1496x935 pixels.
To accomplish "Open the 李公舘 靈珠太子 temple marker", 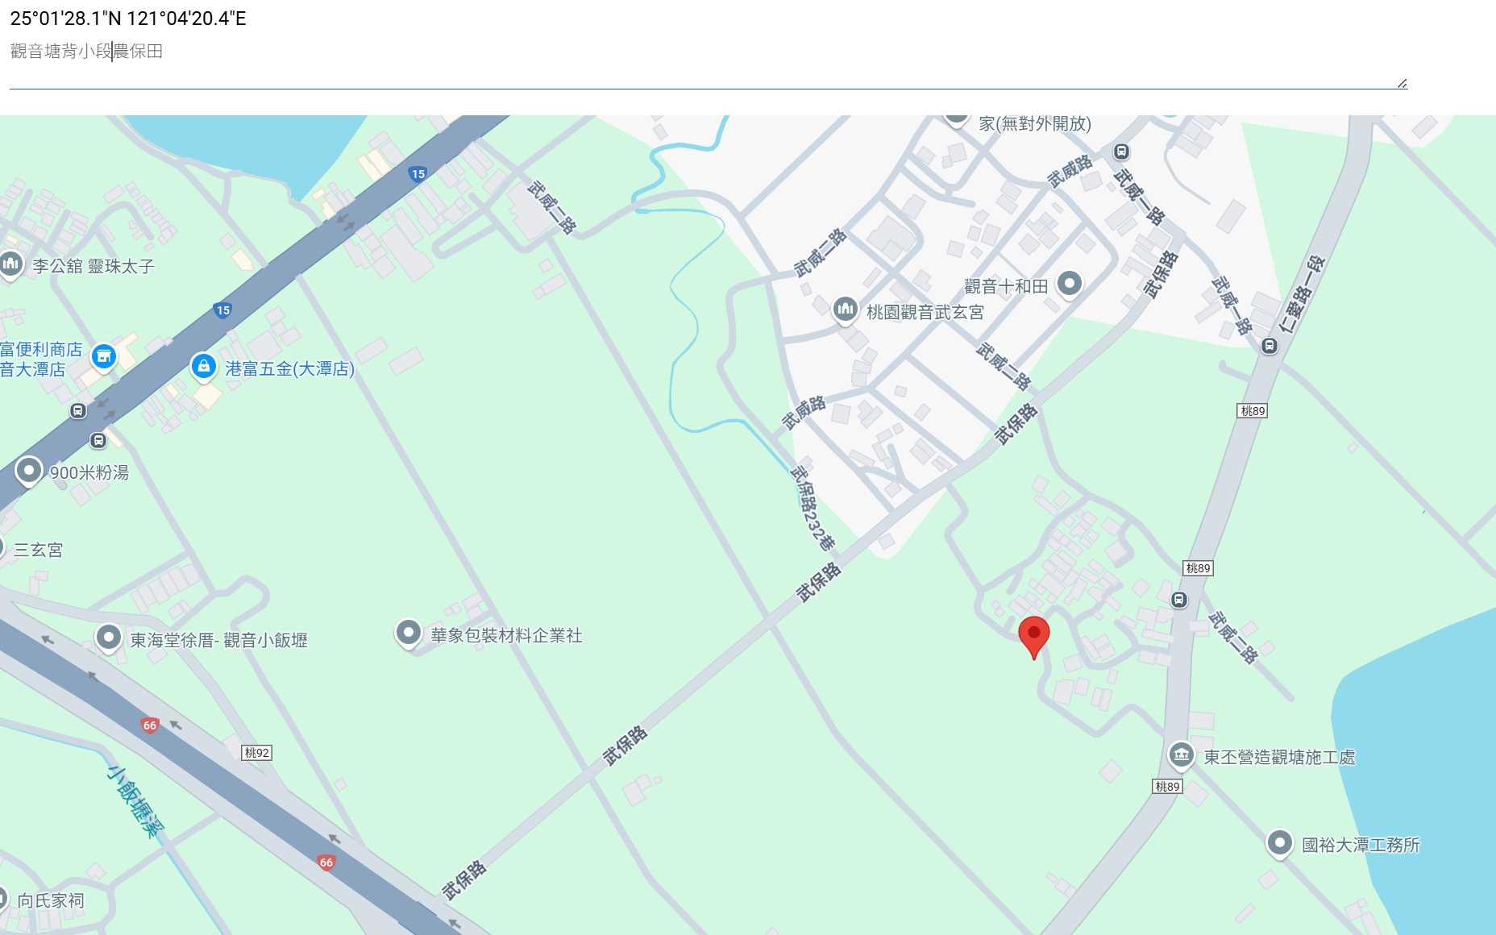I will pos(10,264).
